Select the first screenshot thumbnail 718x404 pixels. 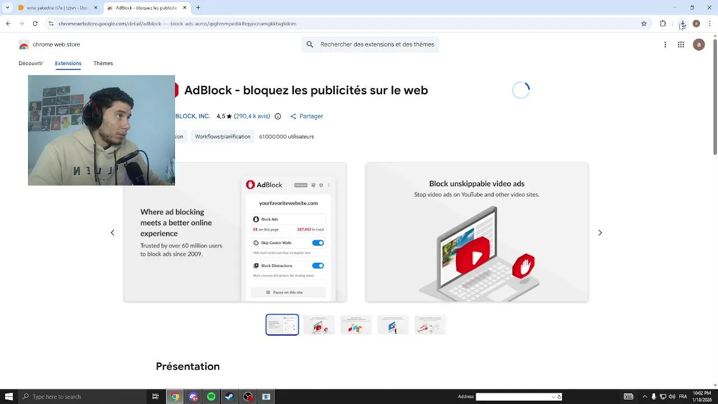(x=282, y=325)
